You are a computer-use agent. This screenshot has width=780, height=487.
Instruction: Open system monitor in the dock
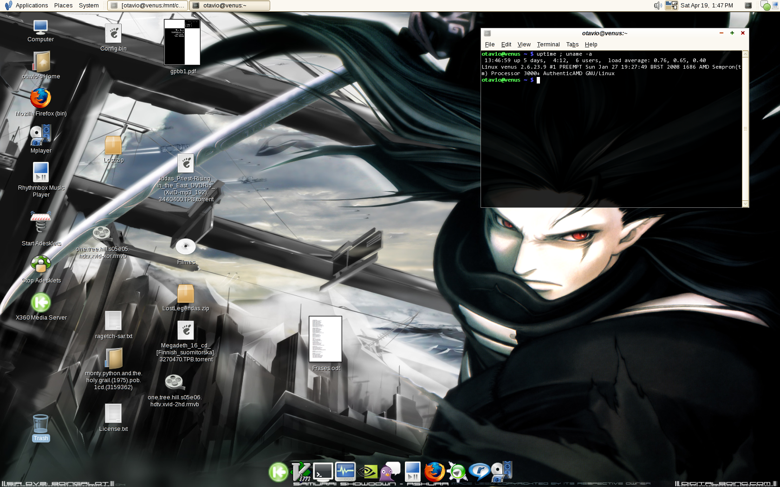click(x=345, y=472)
